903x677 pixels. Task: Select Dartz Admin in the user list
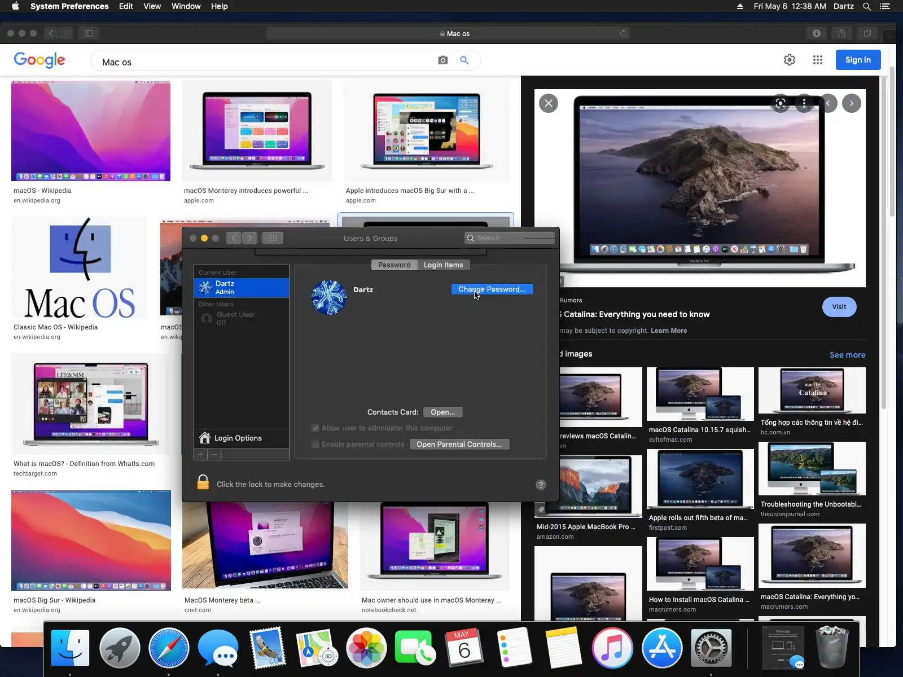(x=242, y=288)
